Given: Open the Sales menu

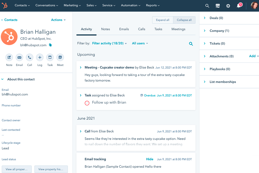Looking at the screenshot, I should (91, 5).
